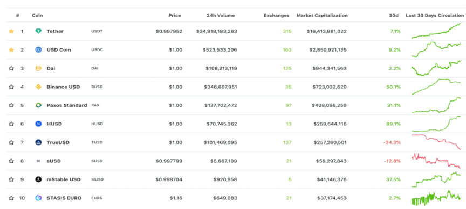The width and height of the screenshot is (466, 209).
Task: Open the Paxos Standard page
Action: point(67,105)
